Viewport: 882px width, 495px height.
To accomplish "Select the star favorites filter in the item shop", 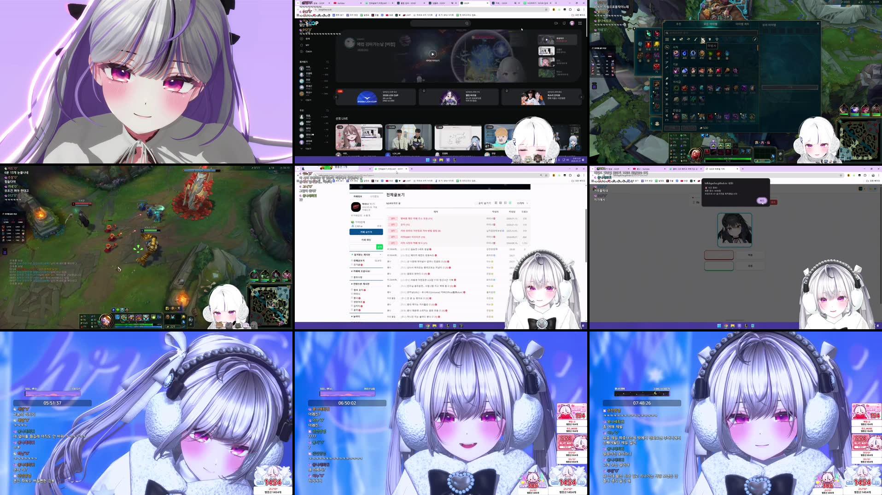I will (x=674, y=39).
